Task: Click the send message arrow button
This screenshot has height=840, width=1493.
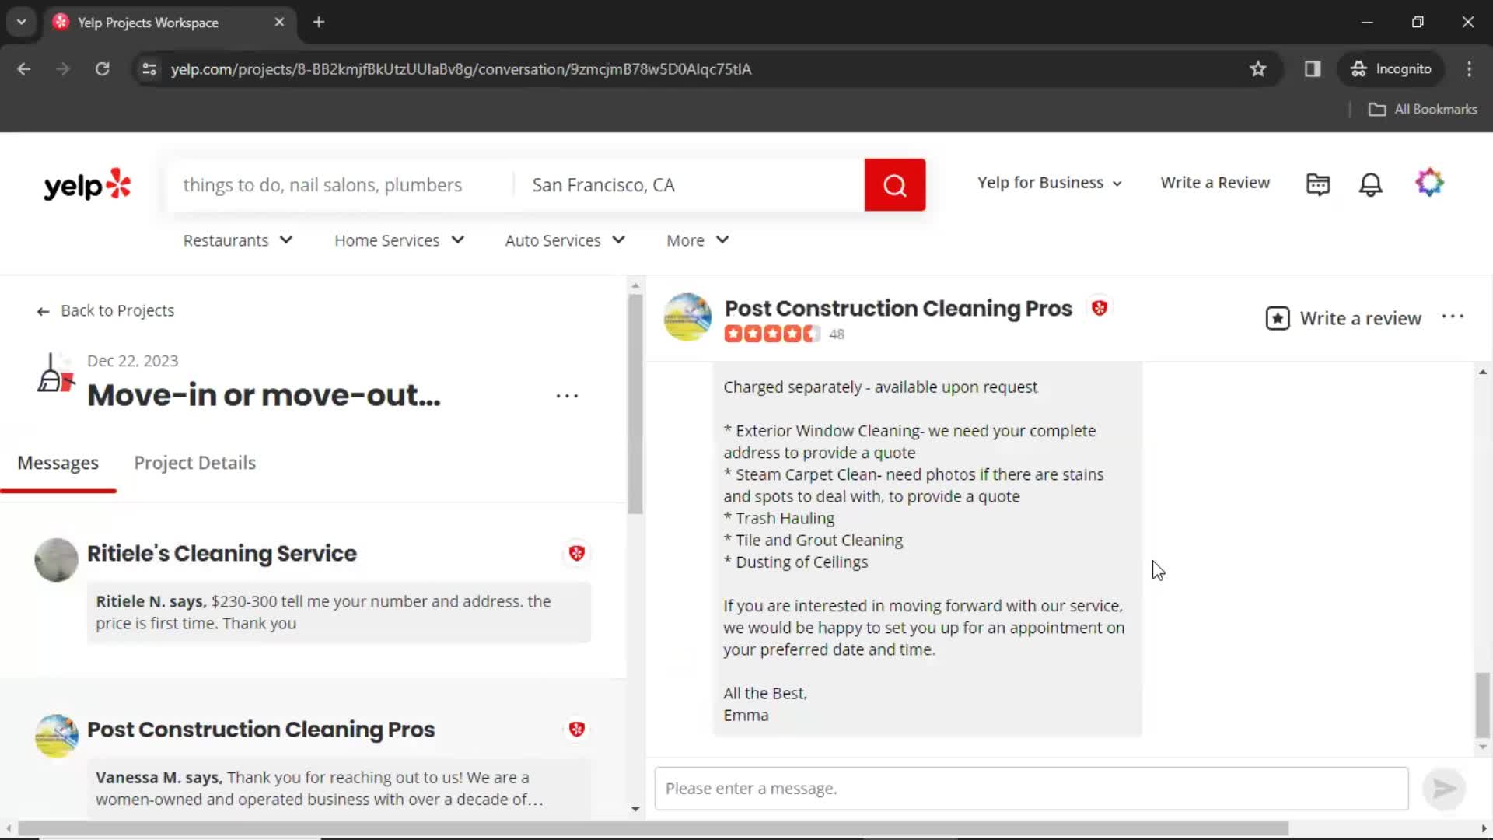Action: pos(1444,789)
